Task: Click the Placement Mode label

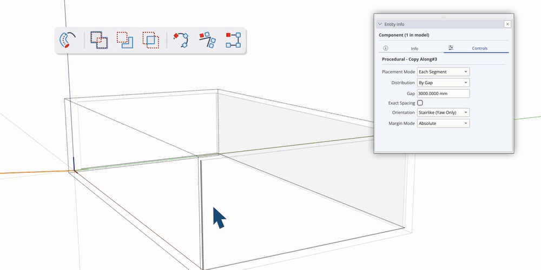Action: pyautogui.click(x=398, y=72)
